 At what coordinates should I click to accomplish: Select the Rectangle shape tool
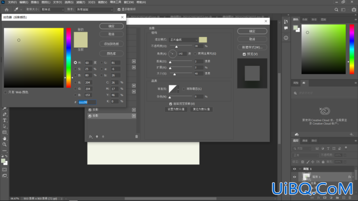(5, 132)
